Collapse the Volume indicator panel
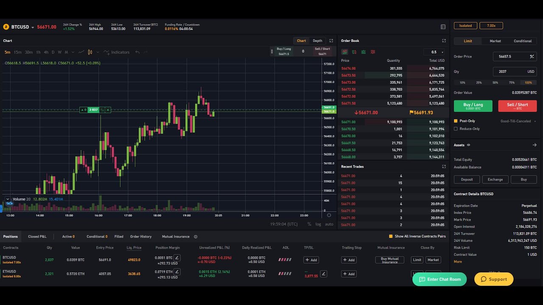The height and width of the screenshot is (305, 543). coord(8,199)
